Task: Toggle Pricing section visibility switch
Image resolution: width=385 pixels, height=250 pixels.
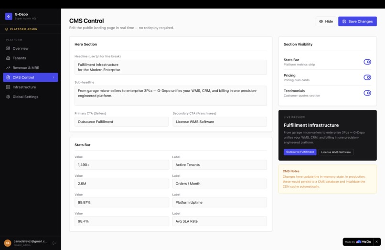Action: pos(367,77)
